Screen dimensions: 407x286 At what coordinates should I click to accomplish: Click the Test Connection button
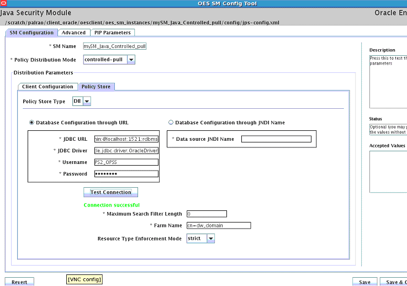[110, 192]
